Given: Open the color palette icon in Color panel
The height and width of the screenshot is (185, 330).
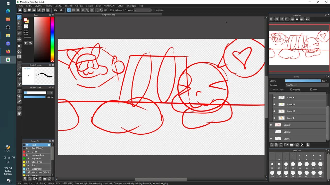Looking at the screenshot, I should pos(26,43).
